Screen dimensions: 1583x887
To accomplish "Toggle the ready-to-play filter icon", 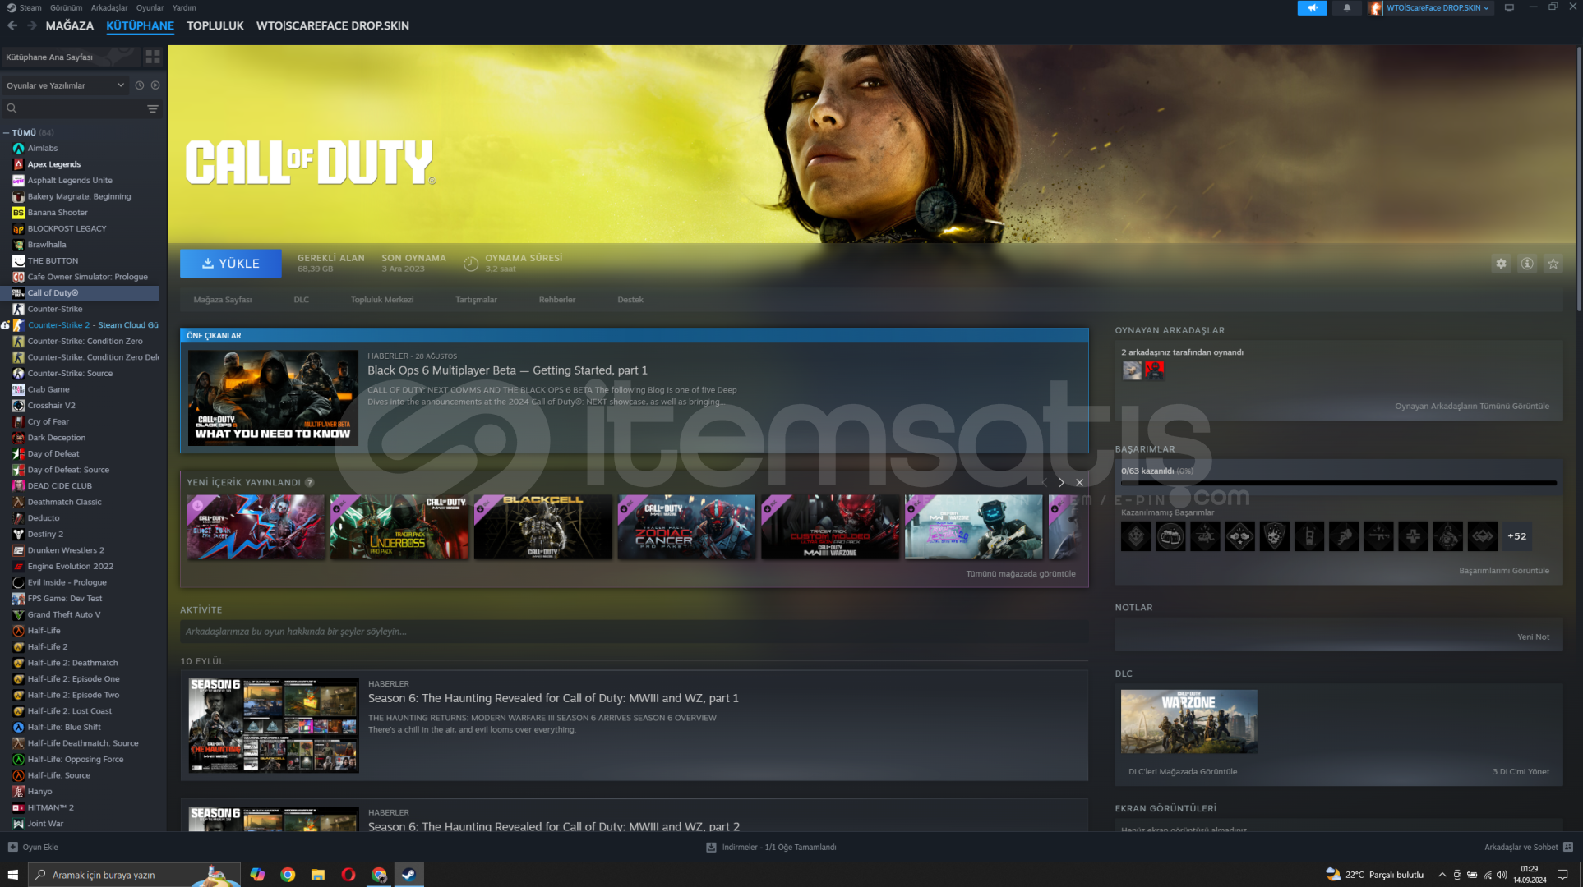I will (x=155, y=85).
